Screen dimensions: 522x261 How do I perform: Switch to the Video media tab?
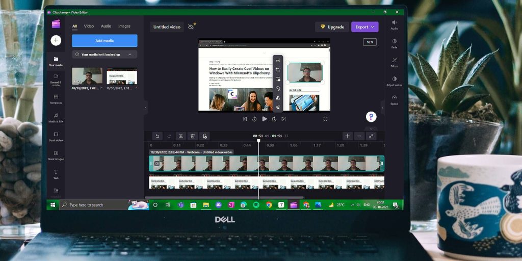coord(89,27)
